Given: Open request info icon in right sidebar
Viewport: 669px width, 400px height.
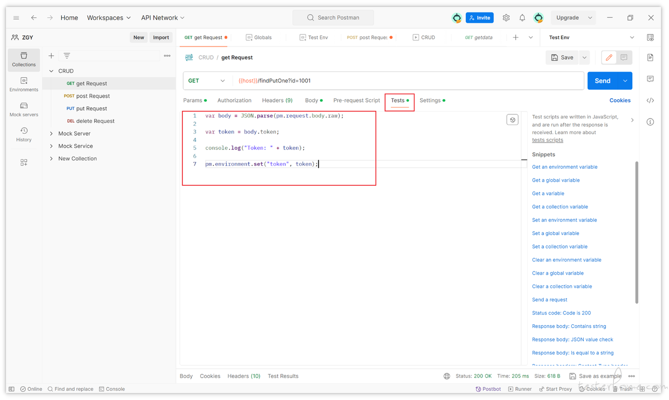Looking at the screenshot, I should pos(650,122).
